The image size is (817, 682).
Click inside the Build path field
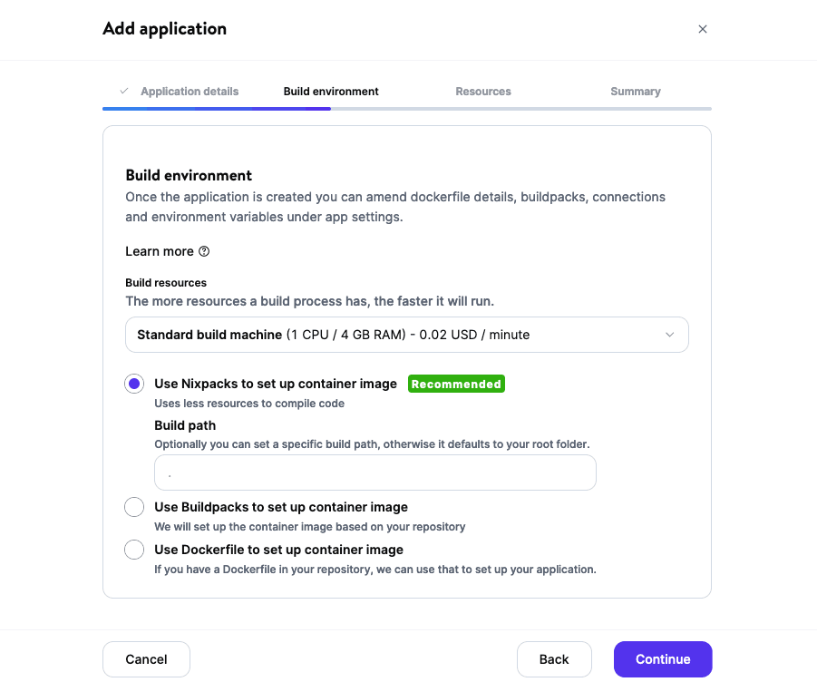click(374, 473)
